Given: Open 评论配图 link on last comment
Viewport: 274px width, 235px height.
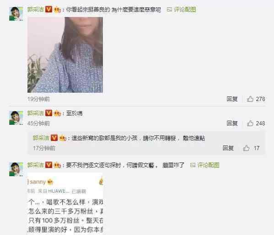Looking at the screenshot, I should tap(204, 165).
